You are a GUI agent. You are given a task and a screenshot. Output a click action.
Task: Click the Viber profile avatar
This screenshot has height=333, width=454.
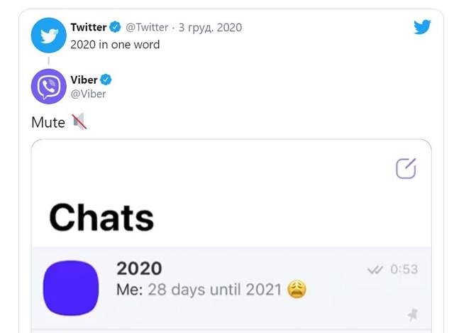tap(48, 87)
